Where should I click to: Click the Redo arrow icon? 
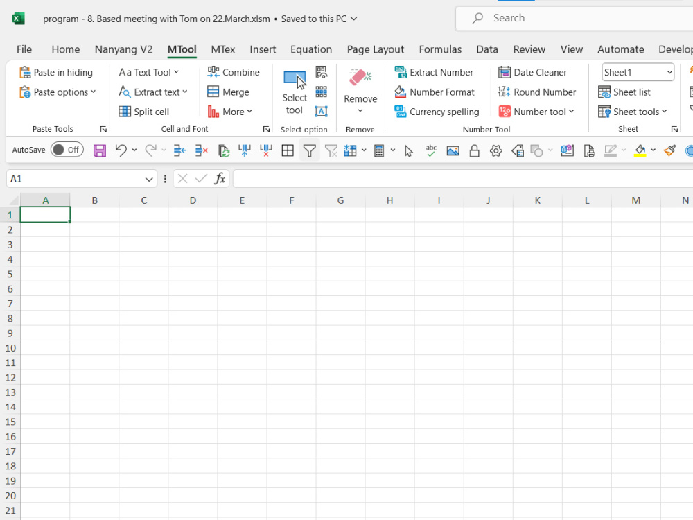[150, 150]
